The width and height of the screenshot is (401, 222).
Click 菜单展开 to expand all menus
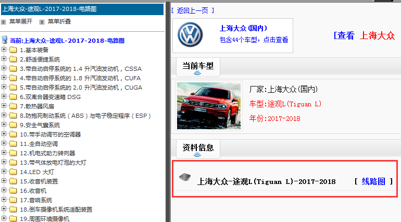click(21, 21)
